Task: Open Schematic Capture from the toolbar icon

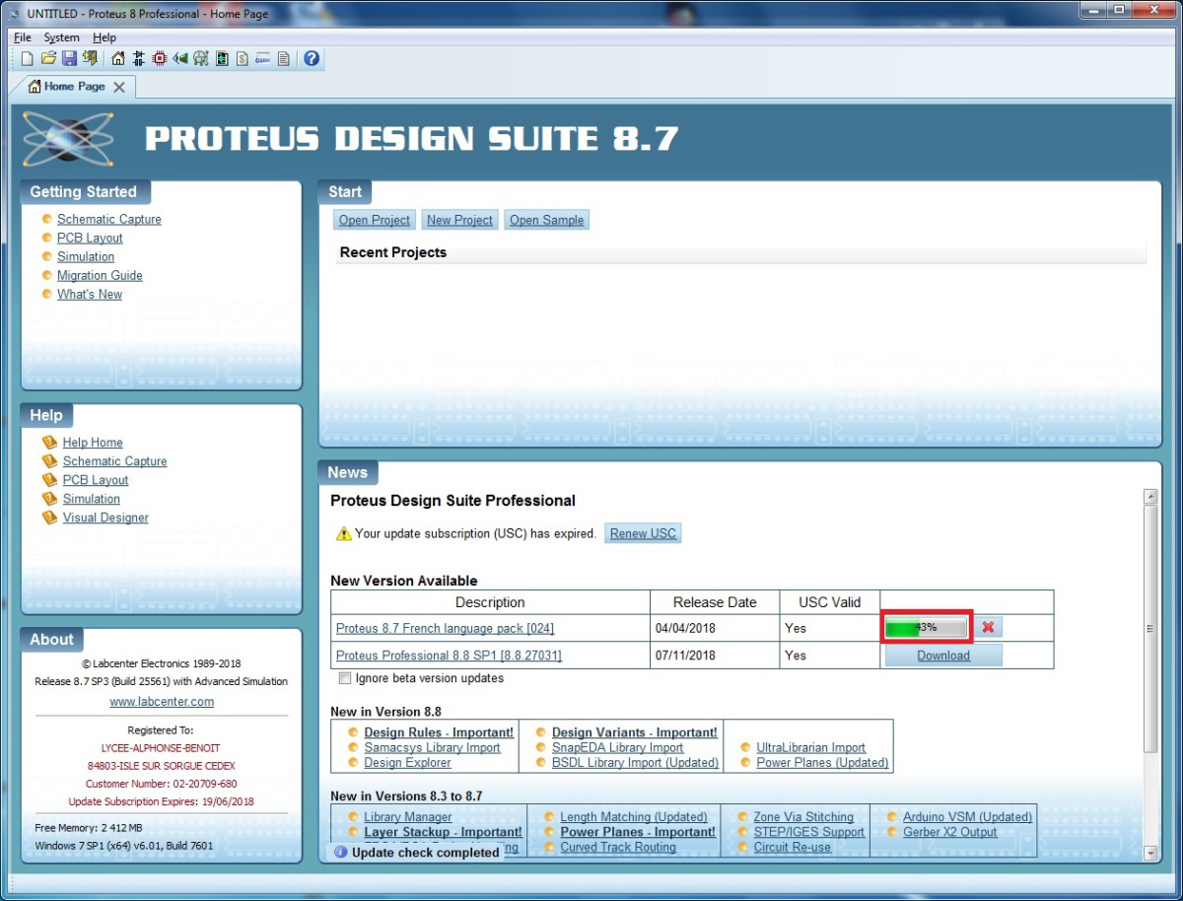Action: coord(138,59)
